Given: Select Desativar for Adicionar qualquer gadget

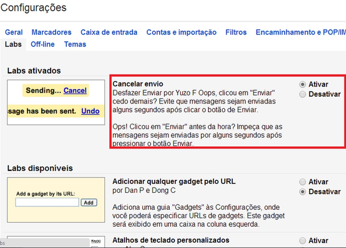Looking at the screenshot, I should [x=302, y=192].
